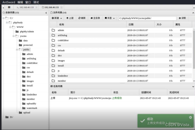This screenshot has width=195, height=130.
Task: Click scrollbar down arrow in file list
Action: pyautogui.click(x=194, y=81)
